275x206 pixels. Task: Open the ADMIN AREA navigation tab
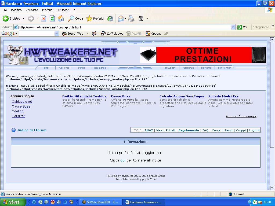225,68
